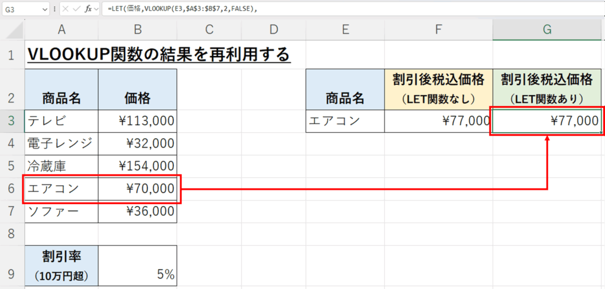Expand the dropdown arrow beside fx

point(97,9)
